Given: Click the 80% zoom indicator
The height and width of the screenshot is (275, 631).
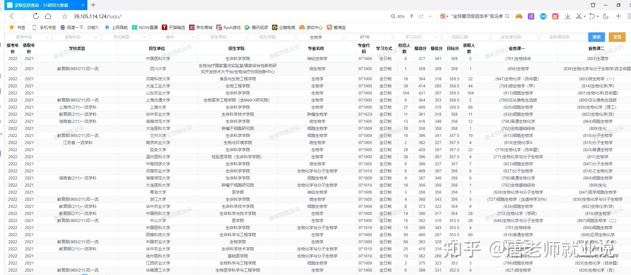Looking at the screenshot, I should tap(398, 17).
